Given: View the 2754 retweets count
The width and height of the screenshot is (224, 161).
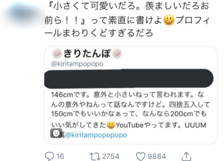Looking at the screenshot, I should click(x=111, y=156).
